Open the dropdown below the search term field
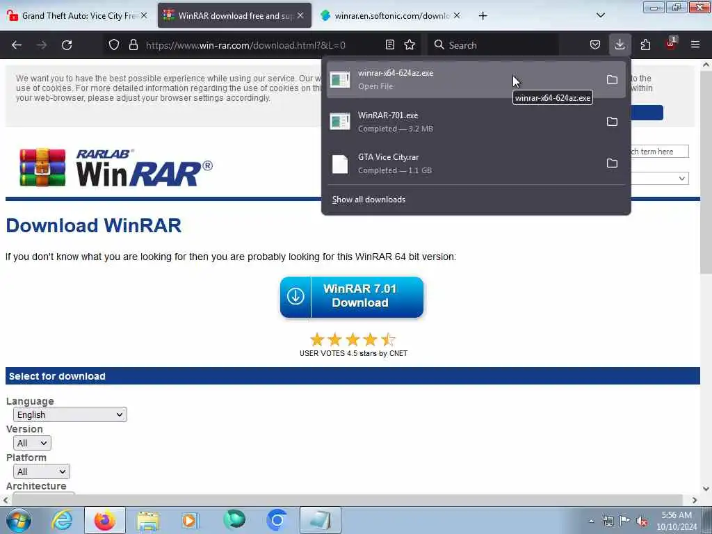Viewport: 712px width, 534px height. coord(660,179)
